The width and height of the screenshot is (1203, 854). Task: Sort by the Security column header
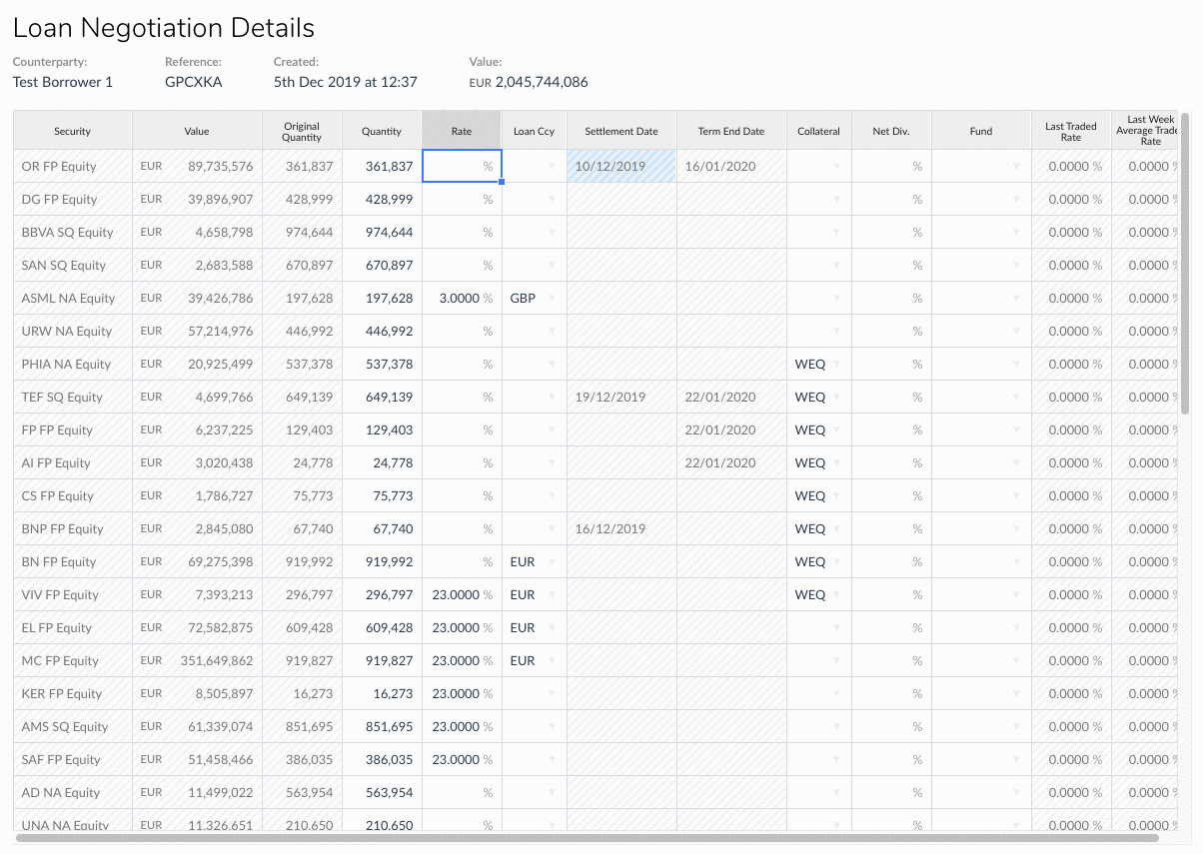(72, 131)
